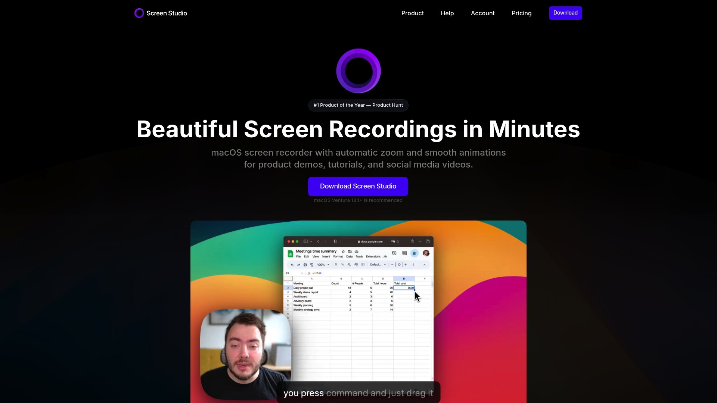Screen dimensions: 717x403
Task: Star the Meetings time summary spreadsheet
Action: [x=343, y=252]
